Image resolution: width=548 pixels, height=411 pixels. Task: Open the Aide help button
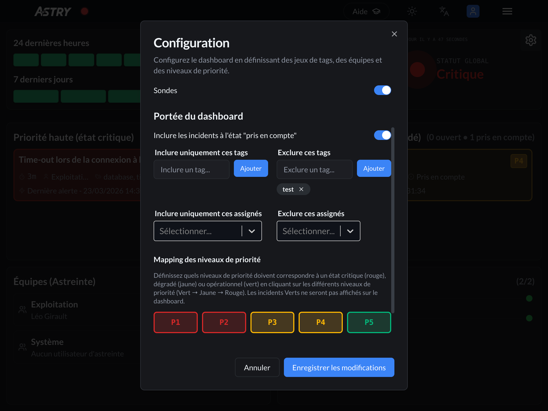click(x=366, y=12)
